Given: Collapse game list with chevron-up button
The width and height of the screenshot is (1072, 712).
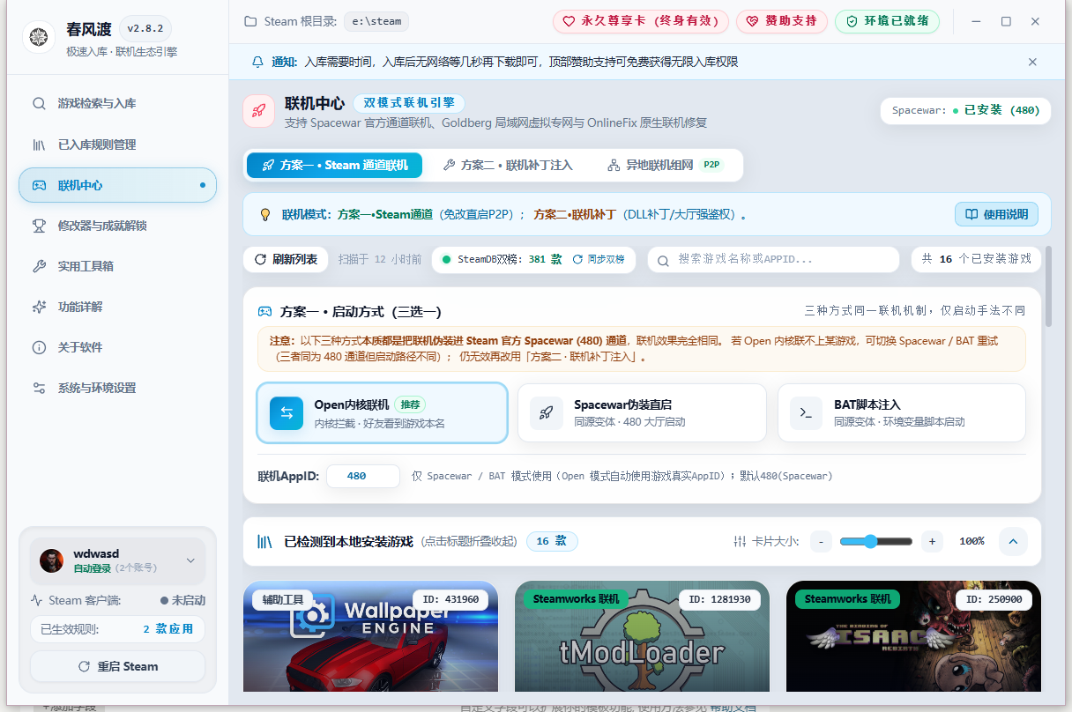Looking at the screenshot, I should pos(1013,541).
